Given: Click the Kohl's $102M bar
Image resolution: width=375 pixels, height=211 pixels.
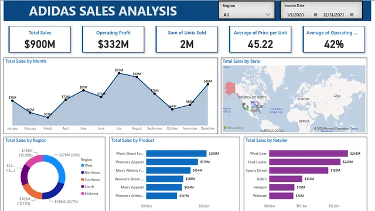Looking at the screenshot, I should [286, 179].
